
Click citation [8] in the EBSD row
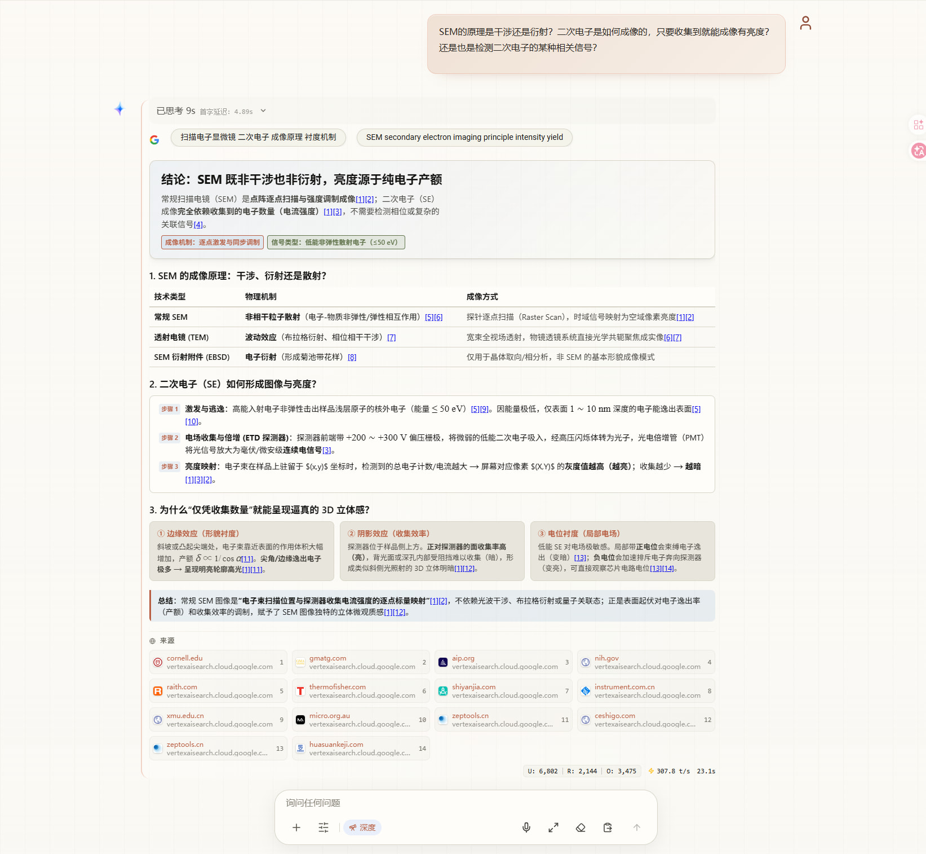pyautogui.click(x=352, y=357)
